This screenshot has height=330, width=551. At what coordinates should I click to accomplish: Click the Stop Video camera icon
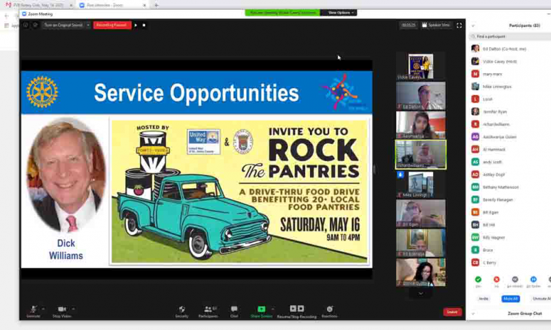tap(62, 309)
